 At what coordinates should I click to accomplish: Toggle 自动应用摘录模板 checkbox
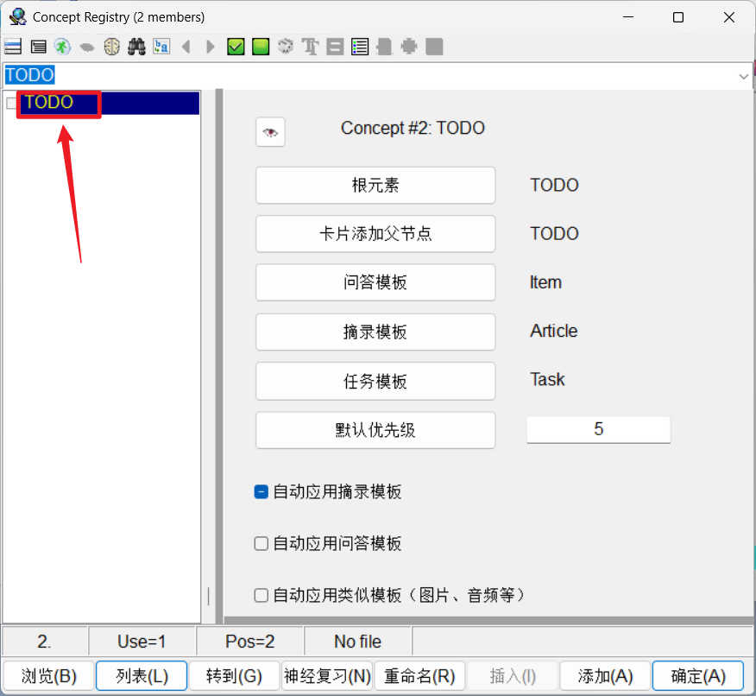[x=261, y=492]
